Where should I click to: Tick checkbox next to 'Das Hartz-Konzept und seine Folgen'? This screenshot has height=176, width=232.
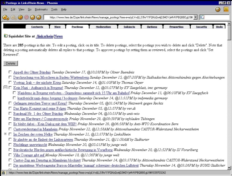[x=10, y=108]
